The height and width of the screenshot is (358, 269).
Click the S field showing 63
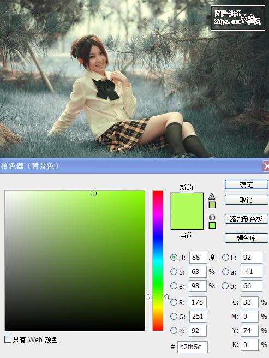[198, 272]
